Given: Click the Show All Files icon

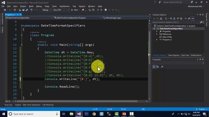Looking at the screenshot, I should pos(181,19).
